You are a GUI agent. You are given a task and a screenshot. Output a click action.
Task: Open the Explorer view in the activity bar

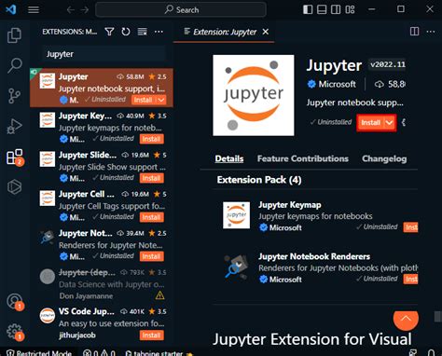tap(14, 35)
